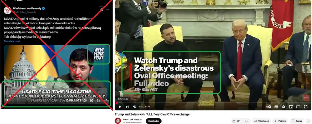The width and height of the screenshot is (312, 124).
Task: Save video using Zapisz button
Action: pos(297,121)
